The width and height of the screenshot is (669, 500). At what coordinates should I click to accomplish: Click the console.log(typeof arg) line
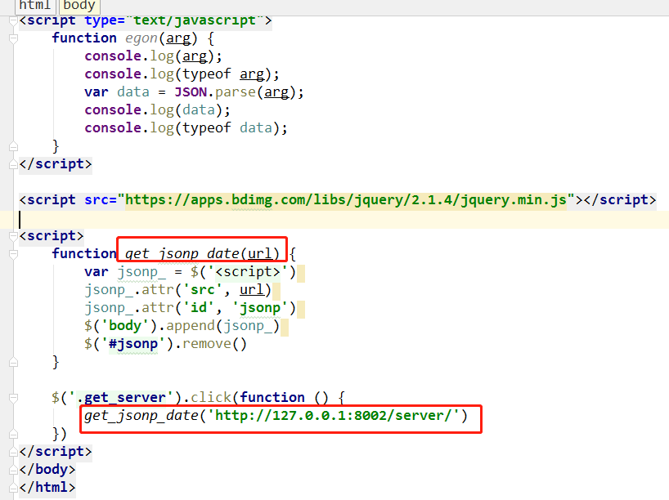tap(182, 74)
